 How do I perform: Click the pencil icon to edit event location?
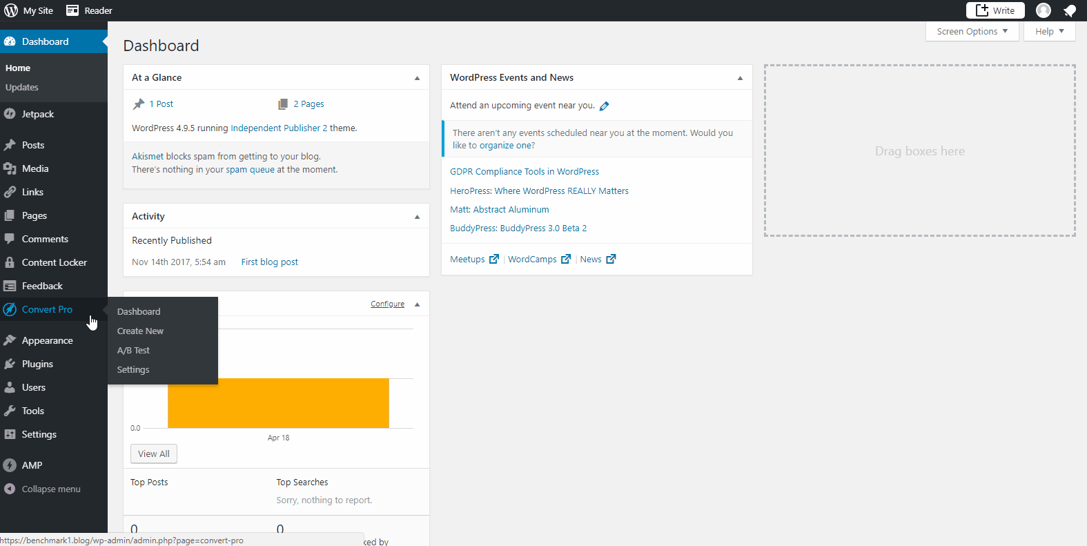pos(605,106)
